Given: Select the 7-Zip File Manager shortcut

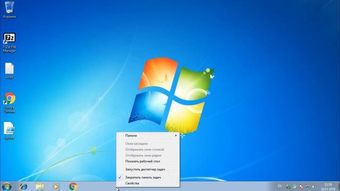Looking at the screenshot, I should (10, 43).
